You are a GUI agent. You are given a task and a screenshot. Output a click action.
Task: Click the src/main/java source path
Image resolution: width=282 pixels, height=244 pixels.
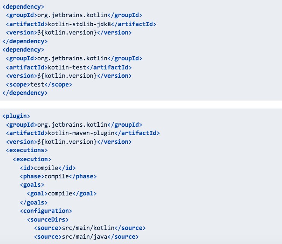coord(84,237)
